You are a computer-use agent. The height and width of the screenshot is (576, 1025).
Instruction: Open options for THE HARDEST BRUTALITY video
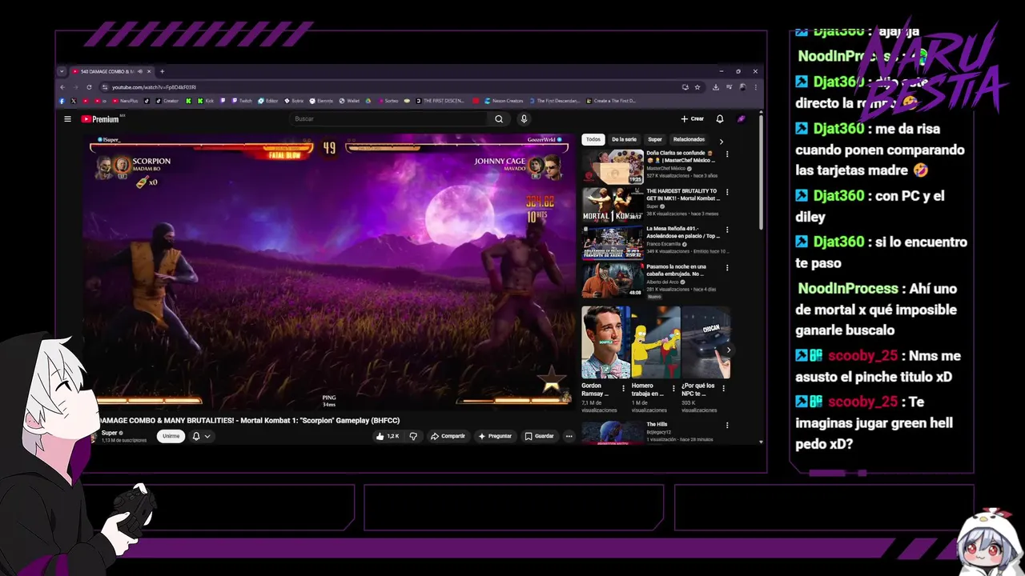tap(727, 192)
